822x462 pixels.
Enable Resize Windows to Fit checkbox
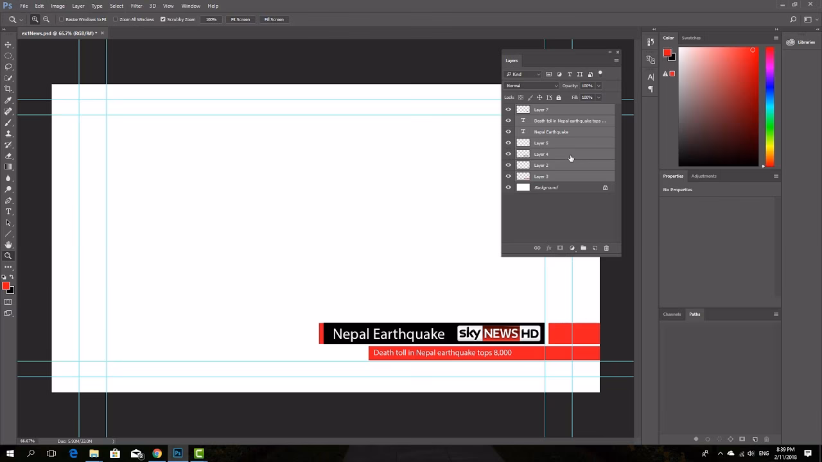pyautogui.click(x=62, y=19)
